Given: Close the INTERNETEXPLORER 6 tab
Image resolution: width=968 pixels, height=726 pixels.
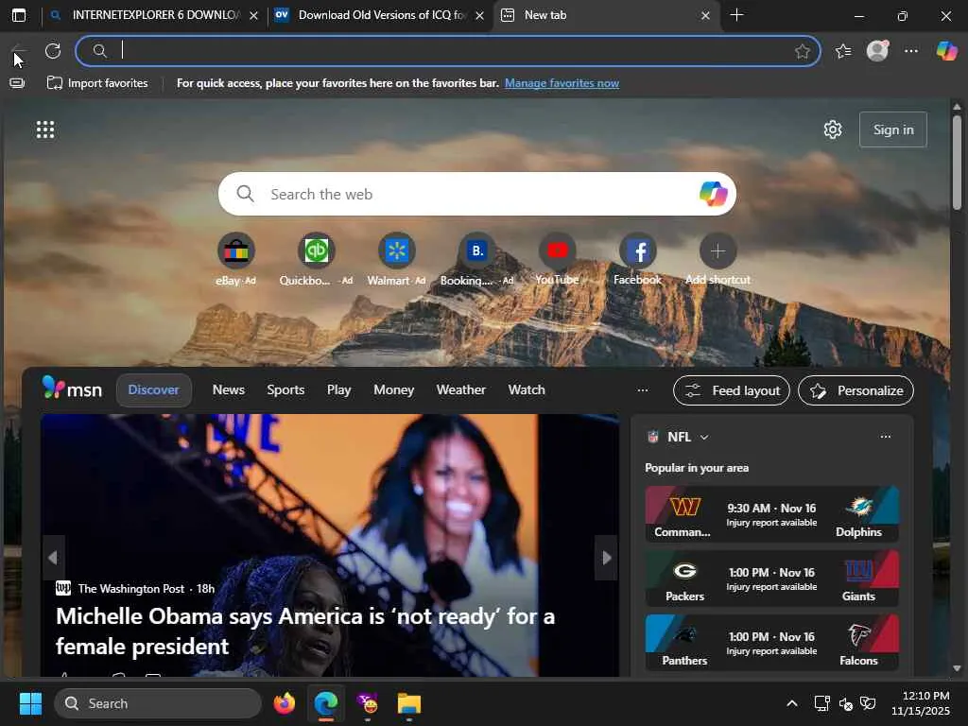Looking at the screenshot, I should pos(253,16).
